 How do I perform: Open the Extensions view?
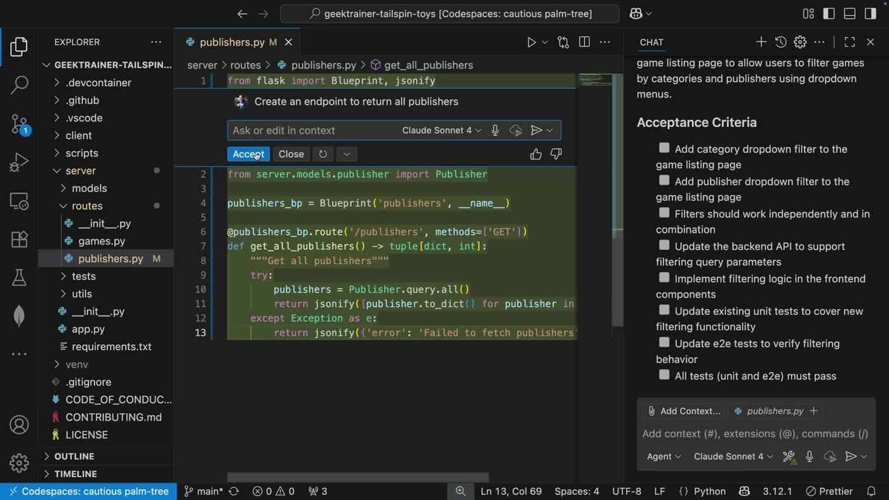19,239
